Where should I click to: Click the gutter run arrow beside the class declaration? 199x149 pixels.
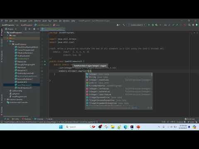click(45, 61)
